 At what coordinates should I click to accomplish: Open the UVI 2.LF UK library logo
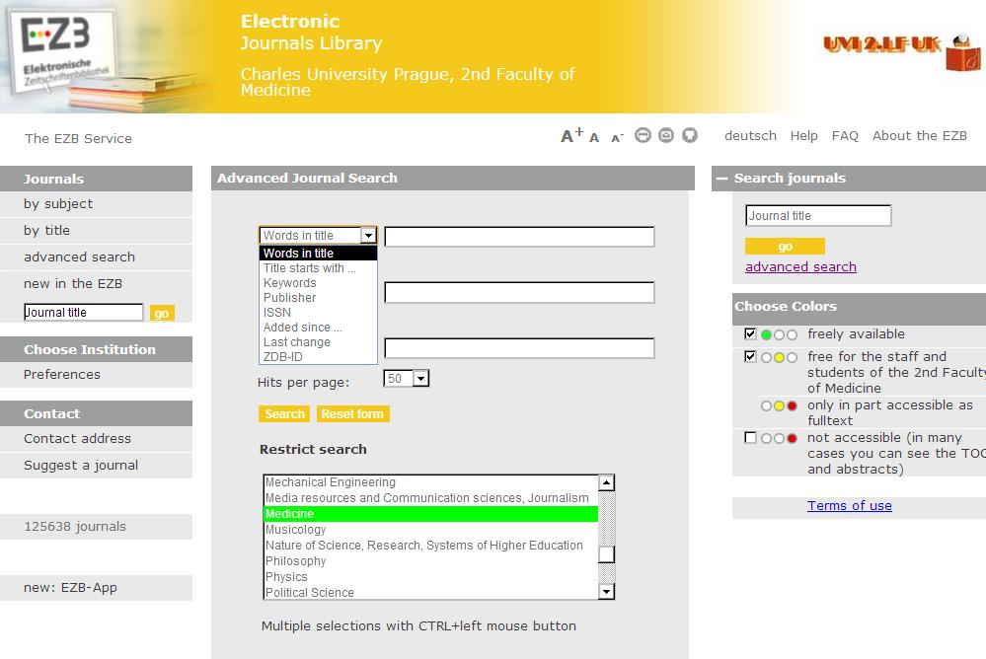click(902, 51)
